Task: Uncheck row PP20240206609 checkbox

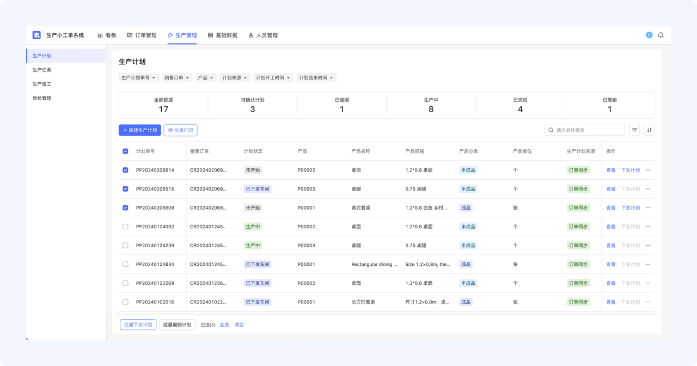Action: tap(125, 208)
